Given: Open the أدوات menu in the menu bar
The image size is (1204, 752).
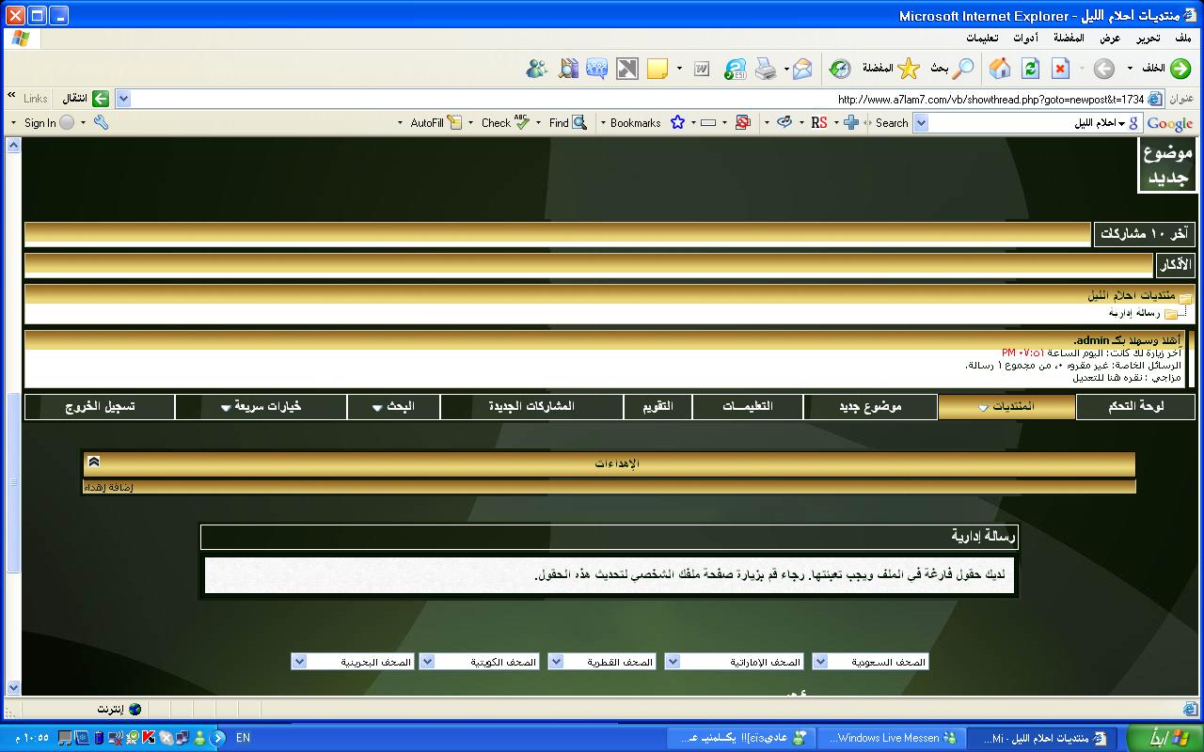Looking at the screenshot, I should click(1025, 39).
